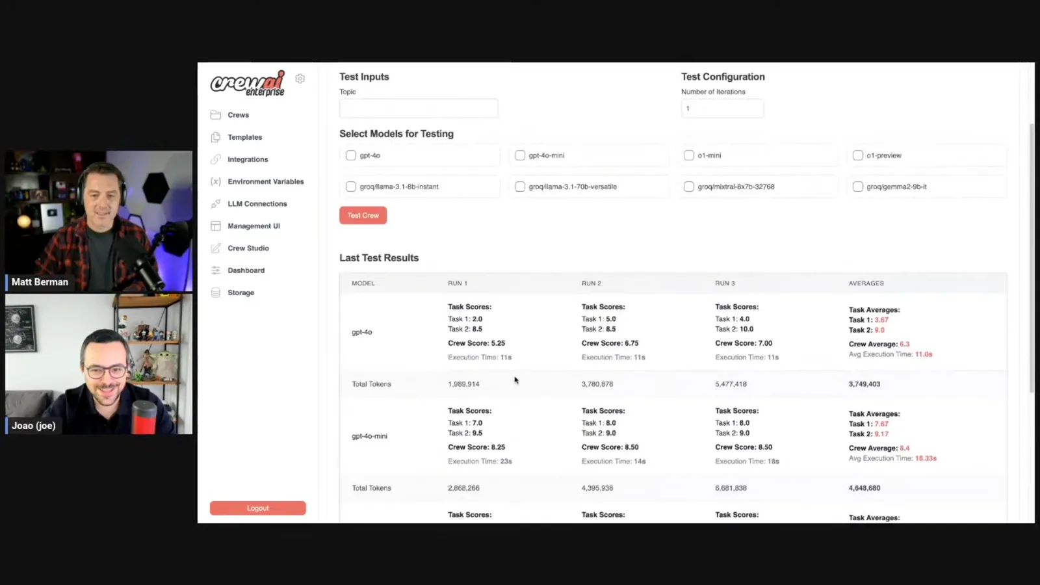Click the Integrations link icon in the sidebar
1040x585 pixels.
(216, 159)
